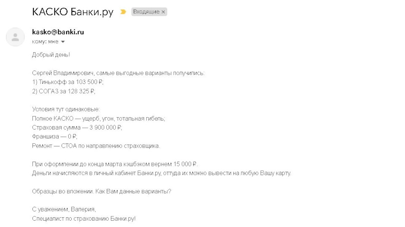Expand recipient details arrow next to мне
This screenshot has width=405, height=227.
pyautogui.click(x=63, y=42)
